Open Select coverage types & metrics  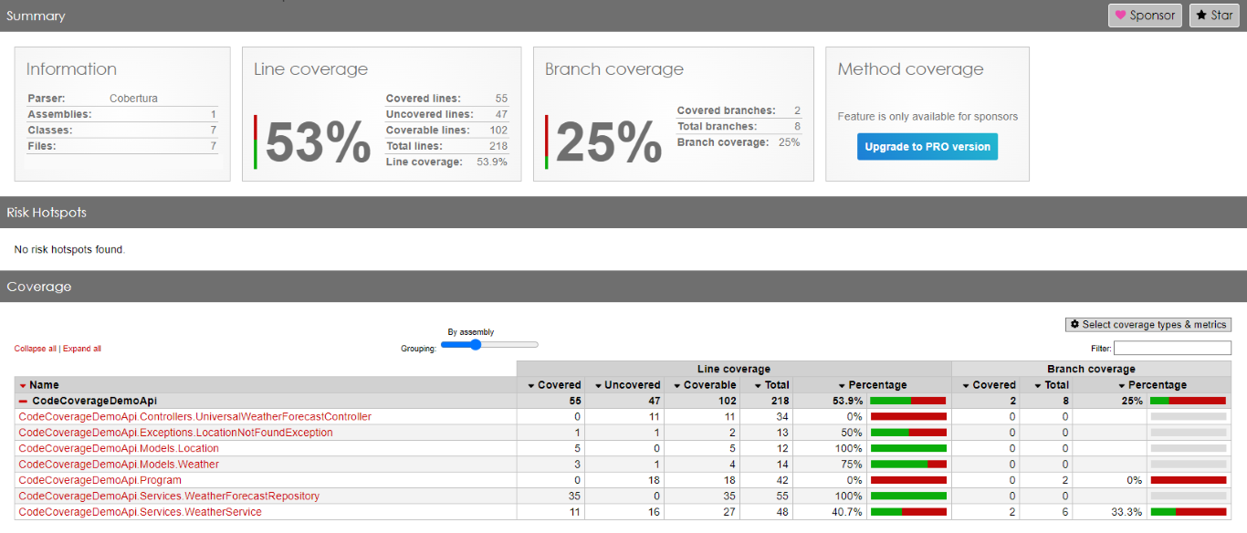pos(1148,325)
